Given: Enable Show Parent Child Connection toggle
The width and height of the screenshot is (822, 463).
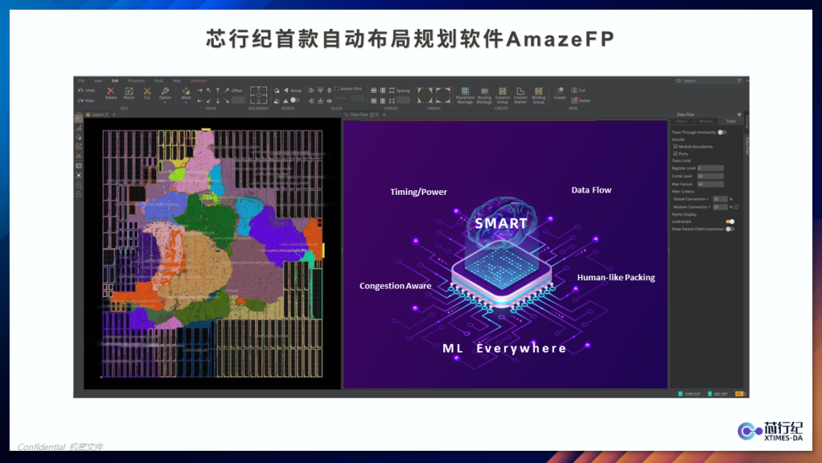Looking at the screenshot, I should [x=730, y=229].
